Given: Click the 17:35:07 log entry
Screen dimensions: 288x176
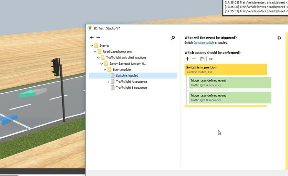Looking at the screenshot, I should pos(256,11).
